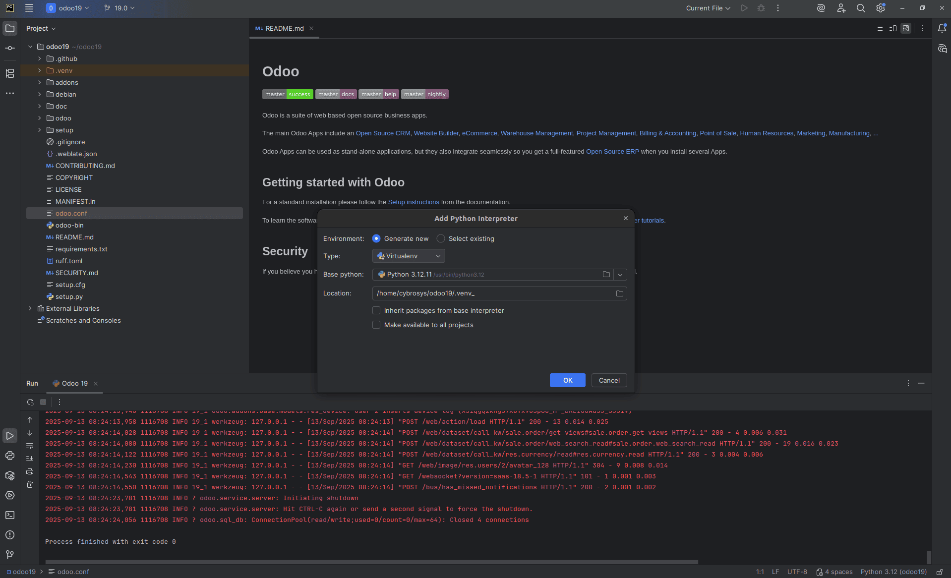
Task: Click the Debug bug icon in toolbar
Action: [761, 8]
